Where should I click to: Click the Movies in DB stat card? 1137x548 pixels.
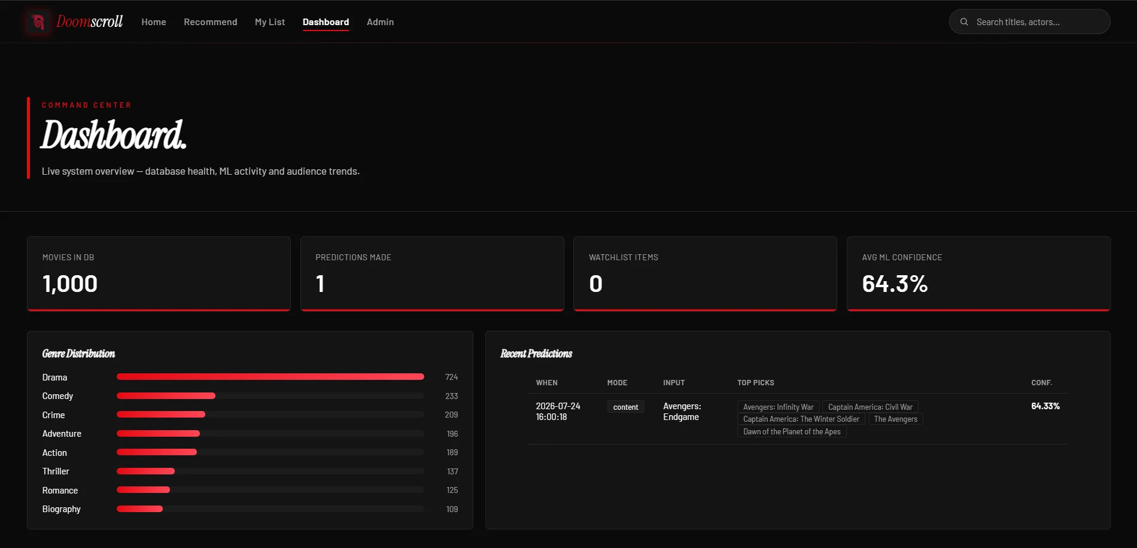pyautogui.click(x=159, y=274)
